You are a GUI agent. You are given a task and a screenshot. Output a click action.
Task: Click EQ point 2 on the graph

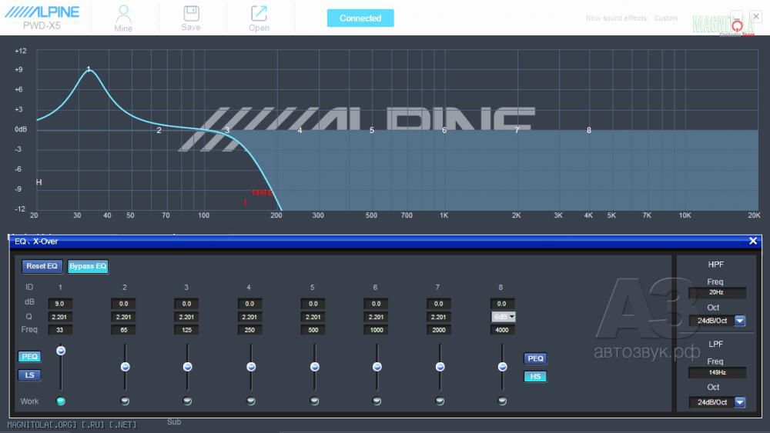point(159,131)
